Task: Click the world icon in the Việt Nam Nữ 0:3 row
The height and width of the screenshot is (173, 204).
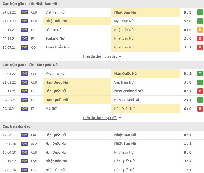Action: 25,12
